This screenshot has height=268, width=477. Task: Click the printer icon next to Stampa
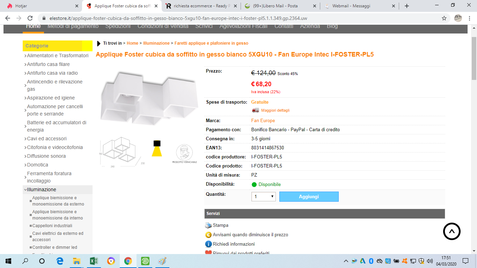[x=208, y=225]
